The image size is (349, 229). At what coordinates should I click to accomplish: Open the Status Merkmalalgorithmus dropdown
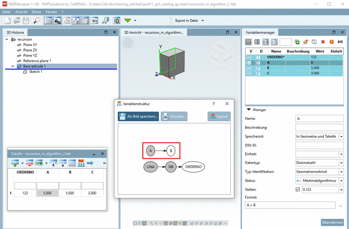(341, 181)
